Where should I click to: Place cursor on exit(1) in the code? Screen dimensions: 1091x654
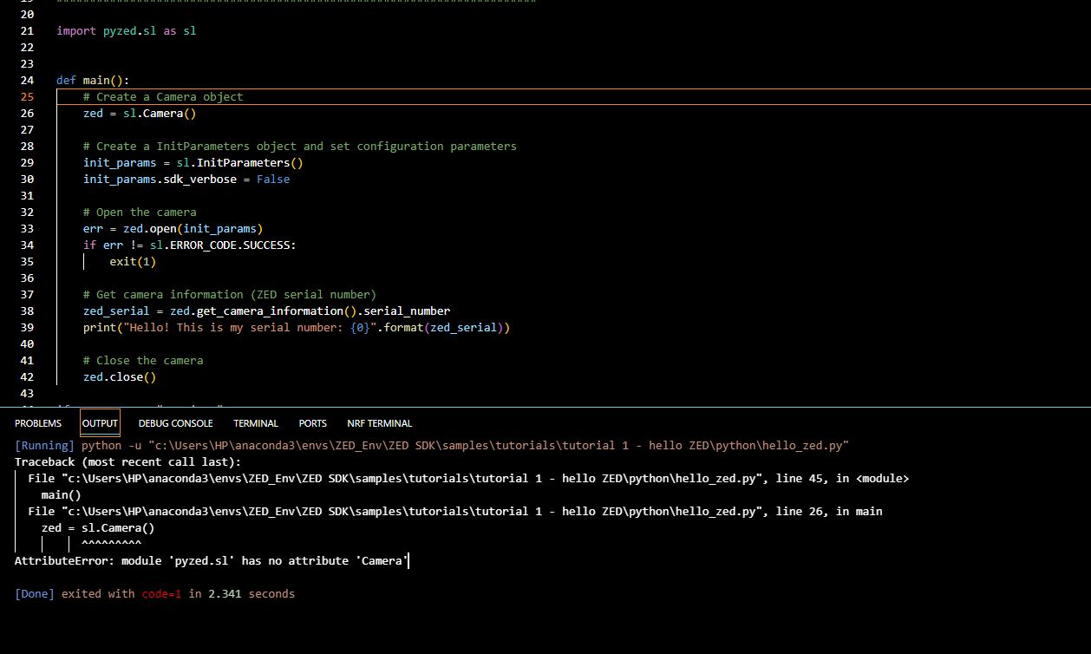coord(133,262)
